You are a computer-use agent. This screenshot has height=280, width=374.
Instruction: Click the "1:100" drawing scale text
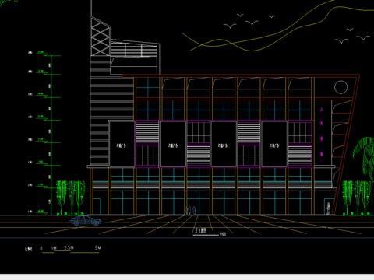223,234
